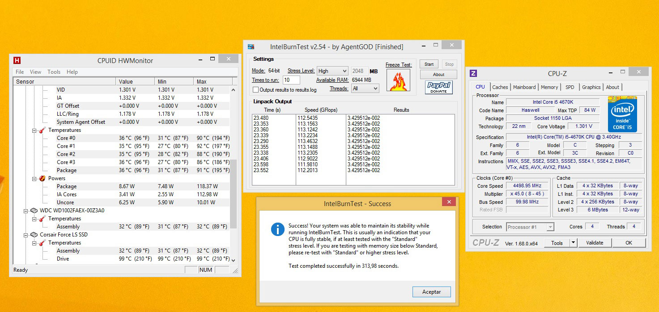This screenshot has height=312, width=659.
Task: Collapse Temperatures node under Corsair Force SSD
Action: coord(34,243)
